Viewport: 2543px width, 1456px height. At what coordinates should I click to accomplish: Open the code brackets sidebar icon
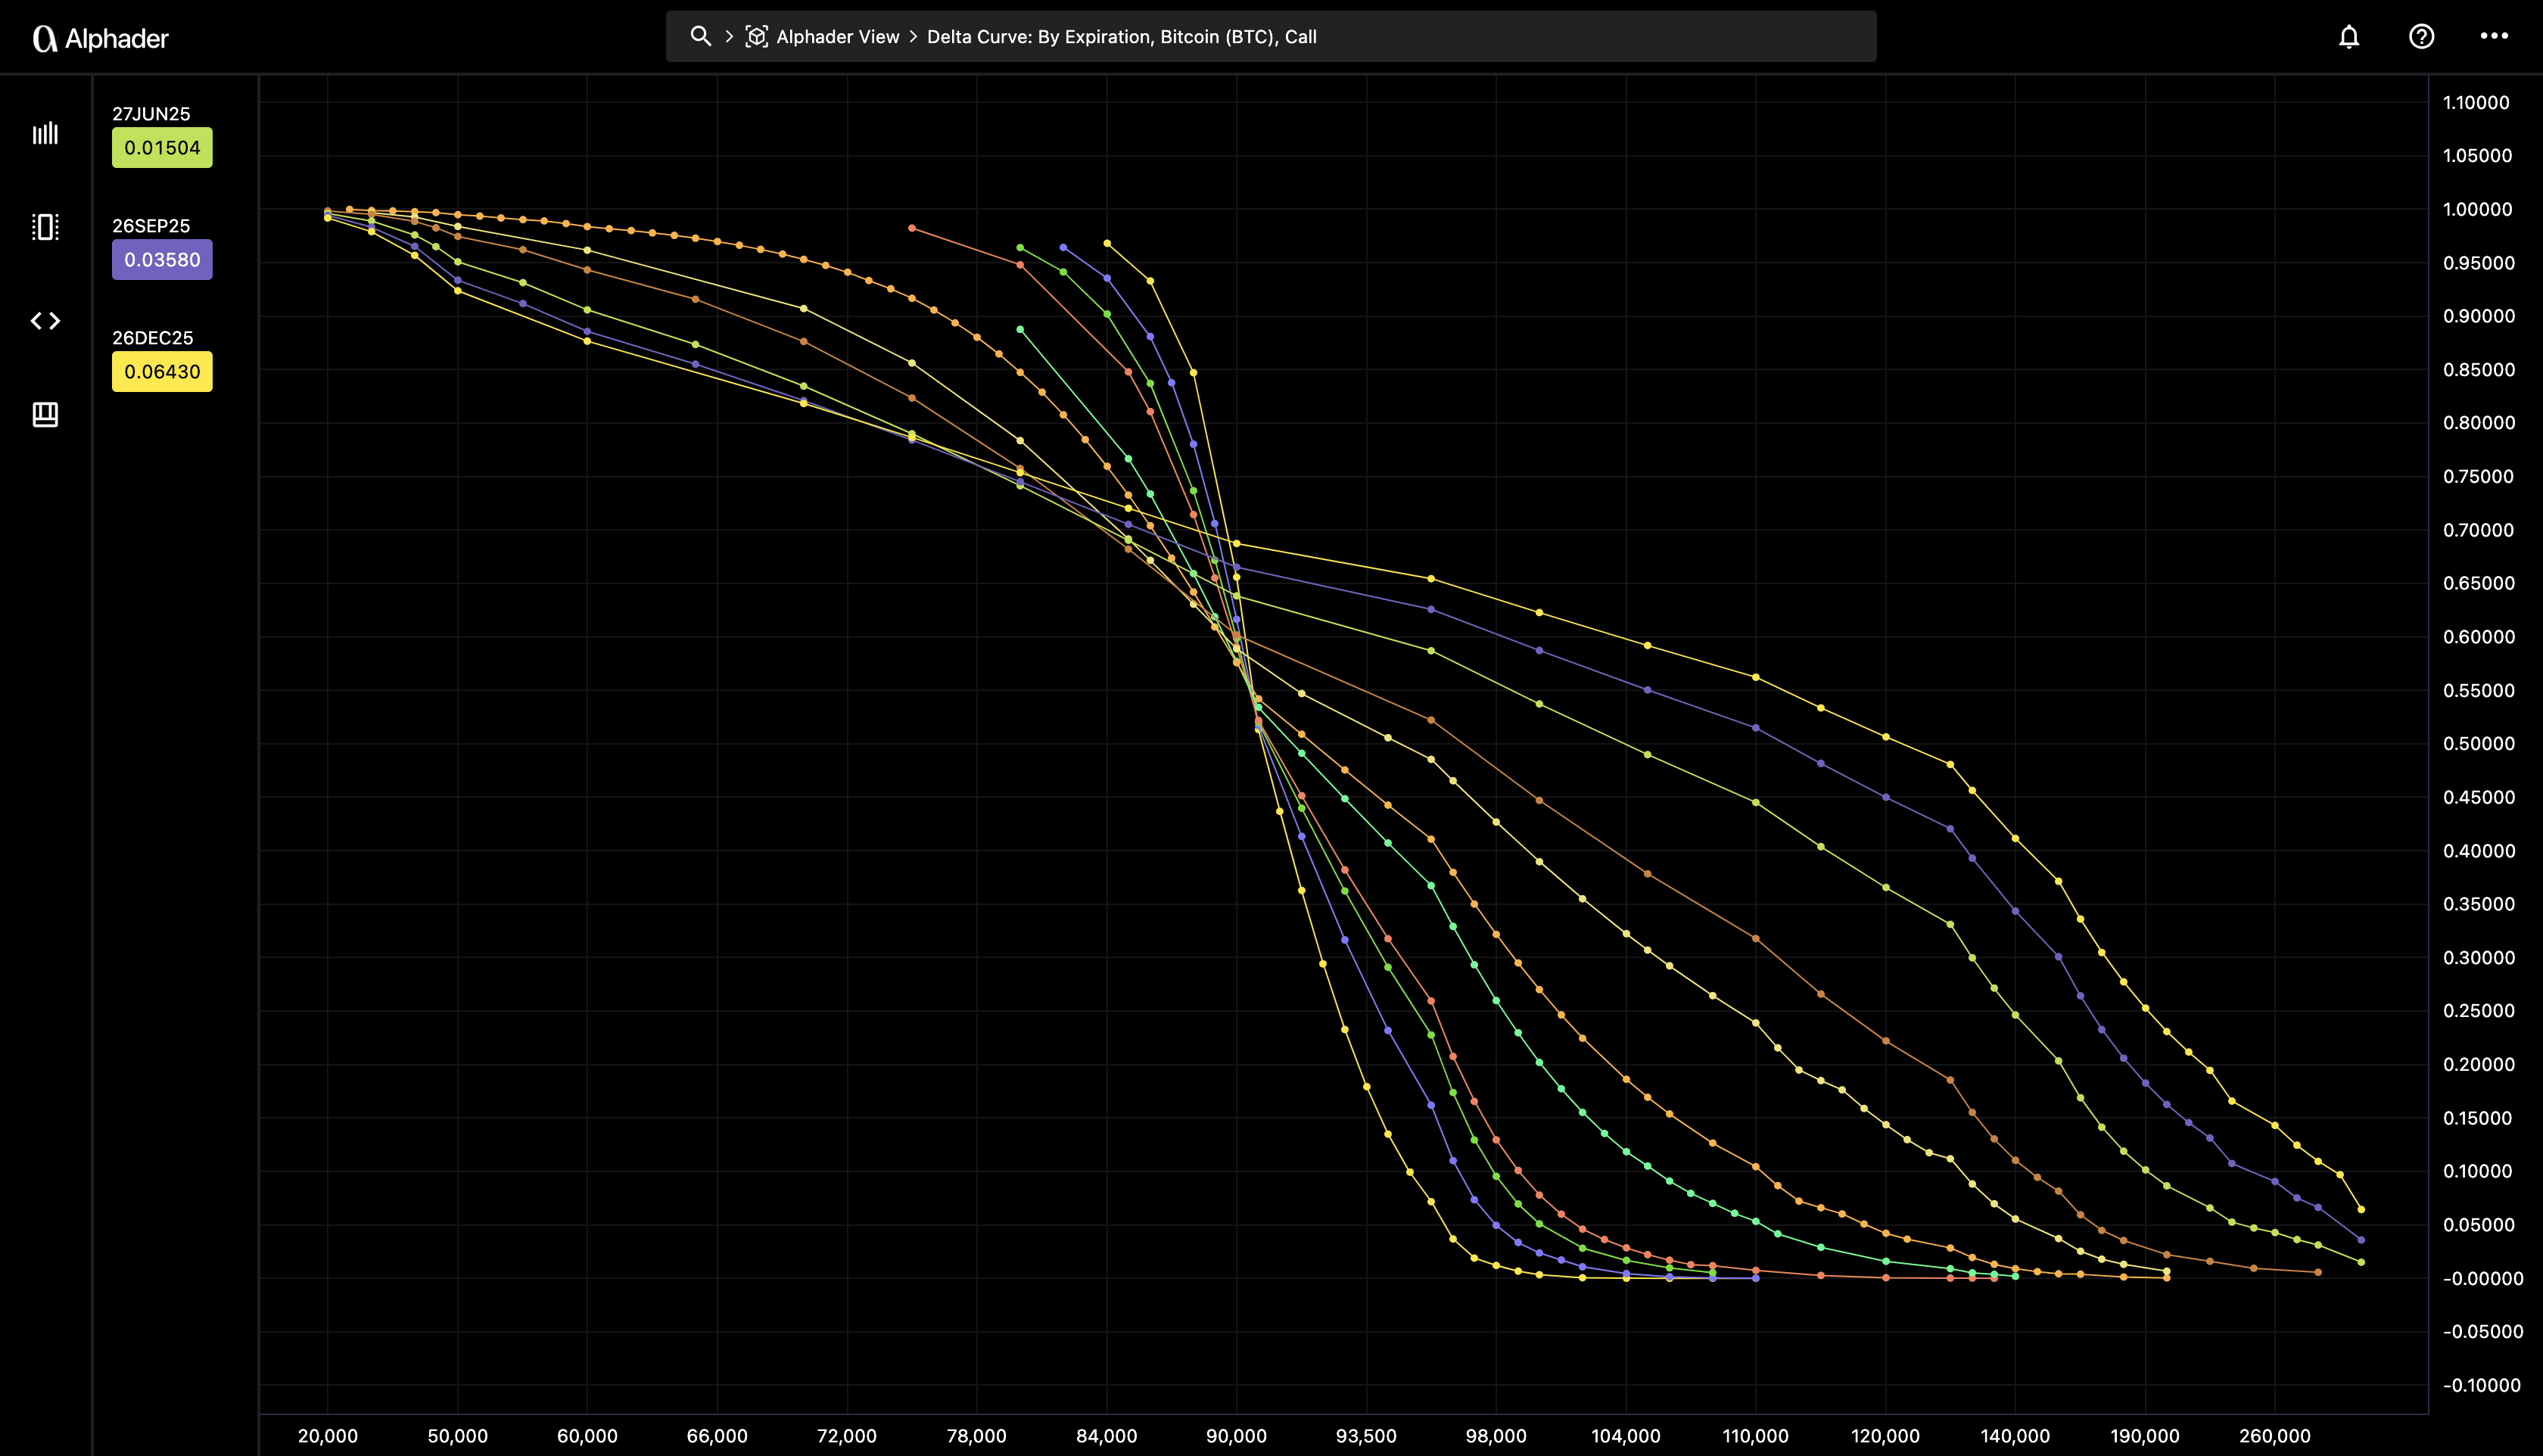tap(45, 321)
